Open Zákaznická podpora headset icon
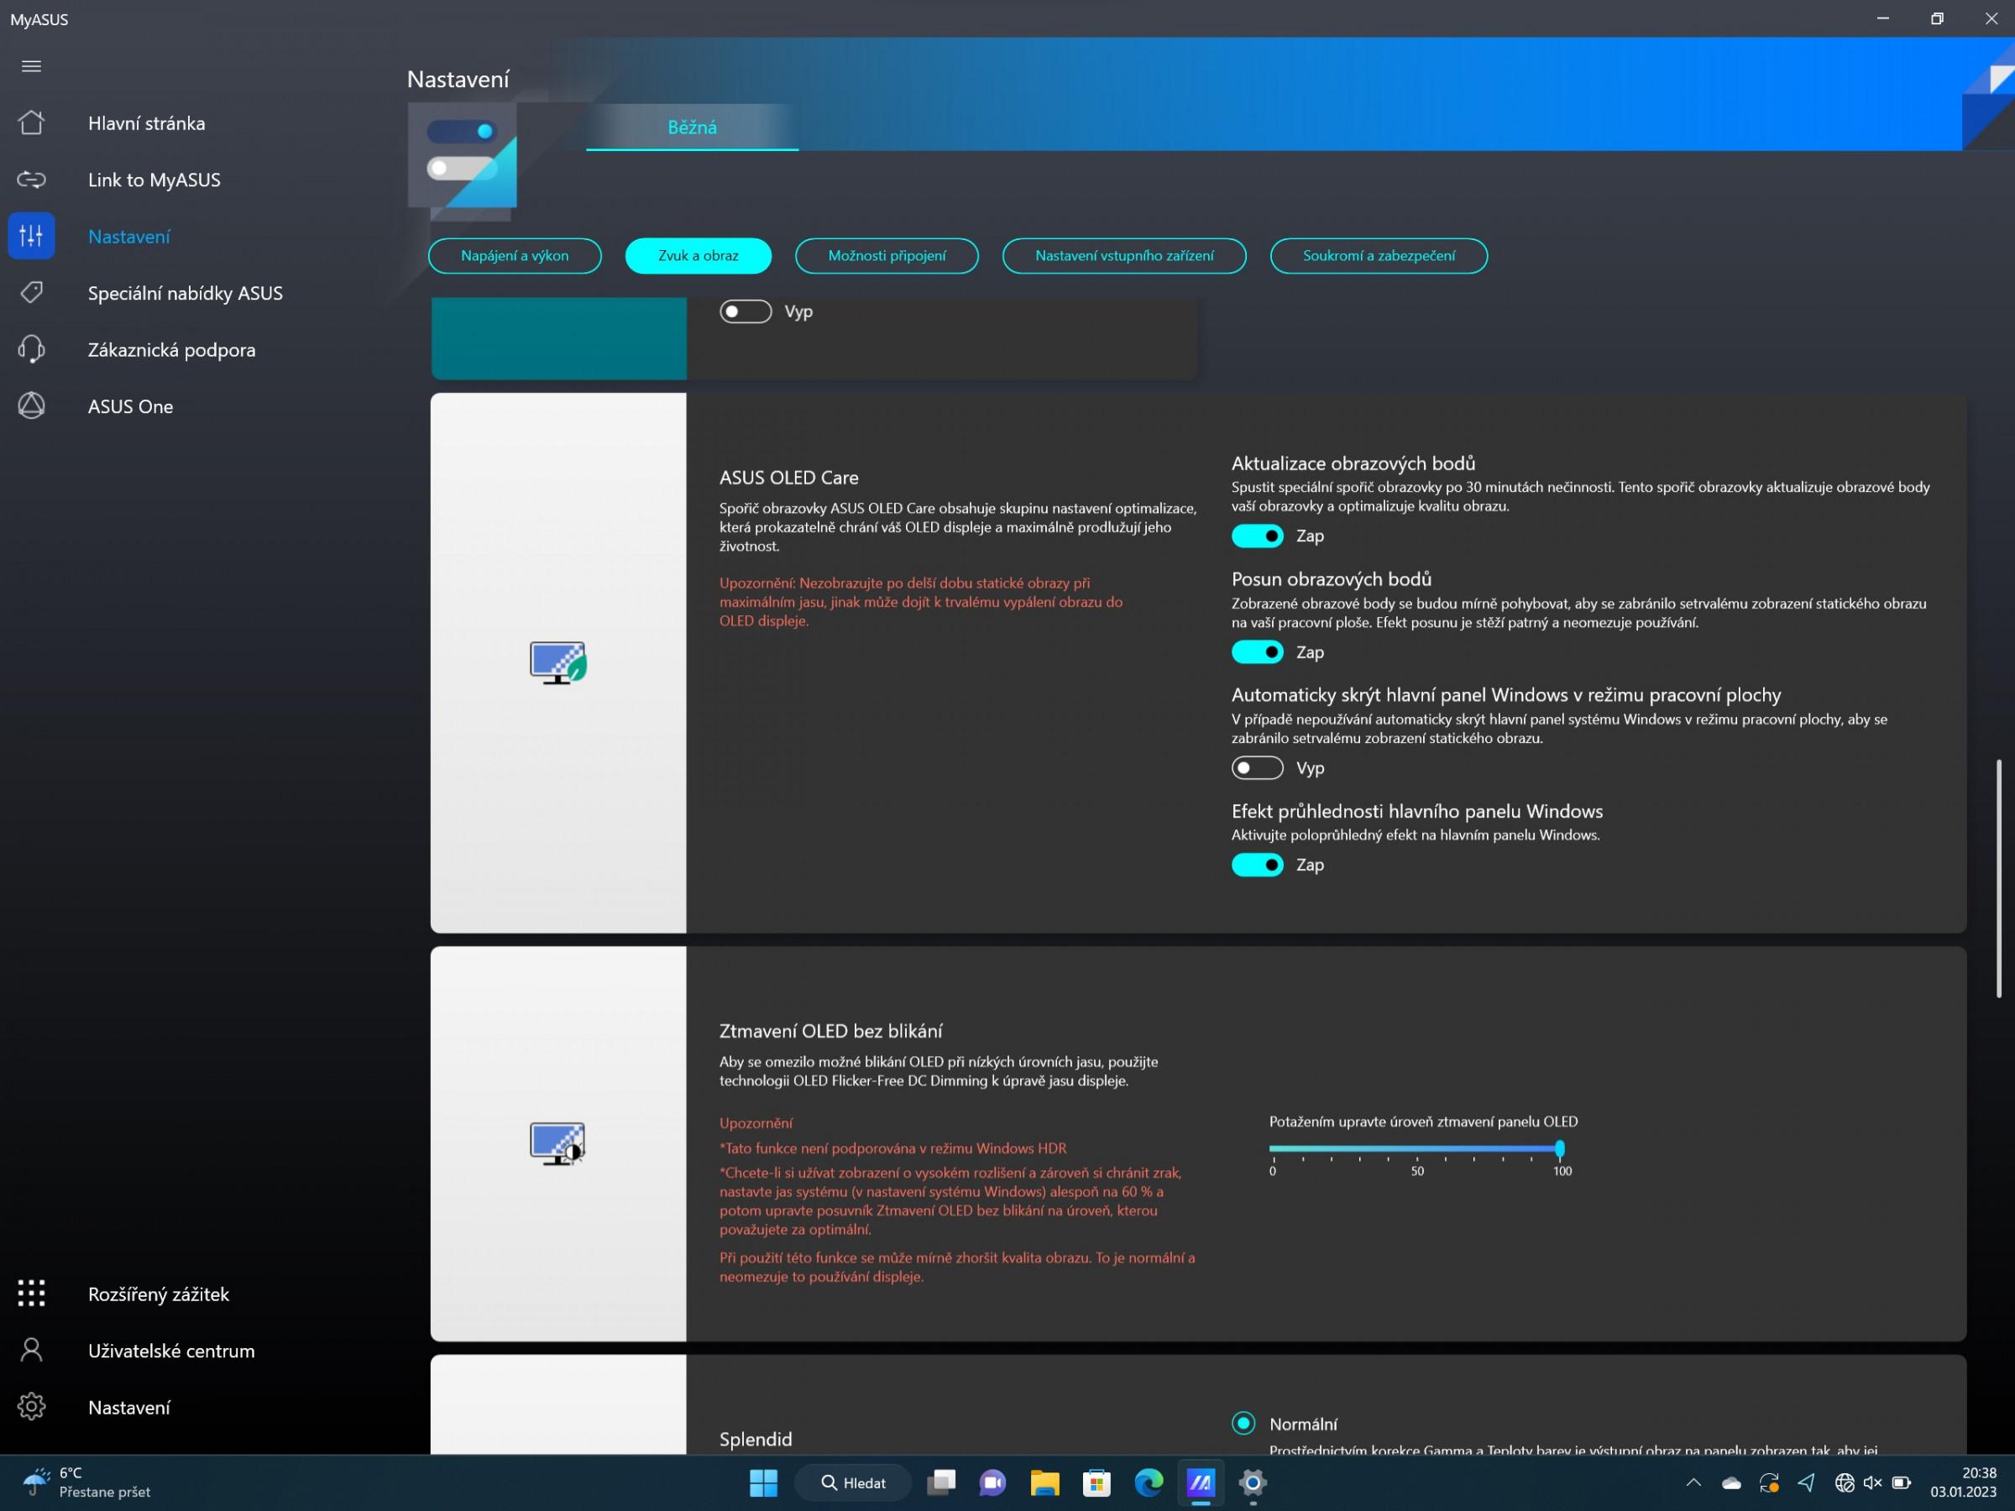Viewport: 2015px width, 1511px height. pyautogui.click(x=31, y=349)
